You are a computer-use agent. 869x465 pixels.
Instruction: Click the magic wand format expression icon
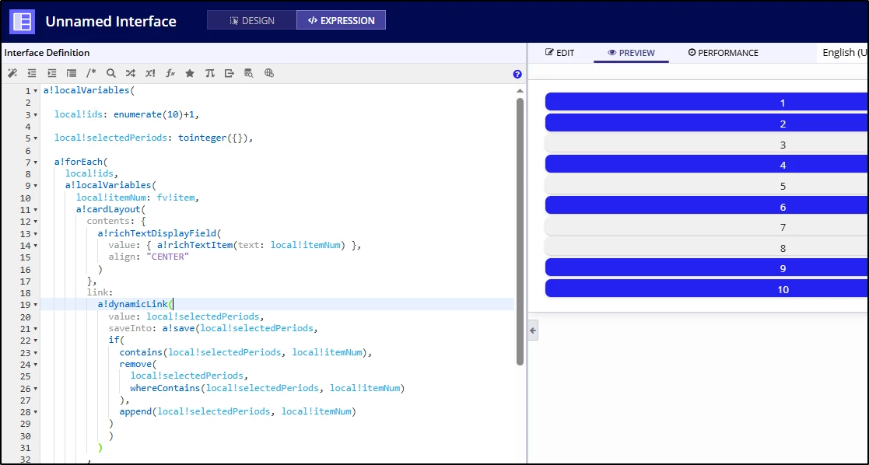pos(12,73)
